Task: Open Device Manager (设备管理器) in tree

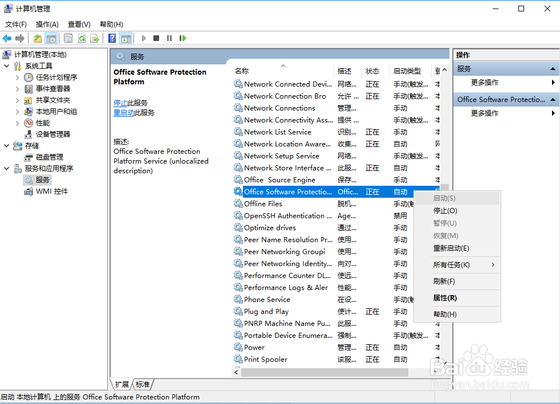Action: [x=53, y=134]
